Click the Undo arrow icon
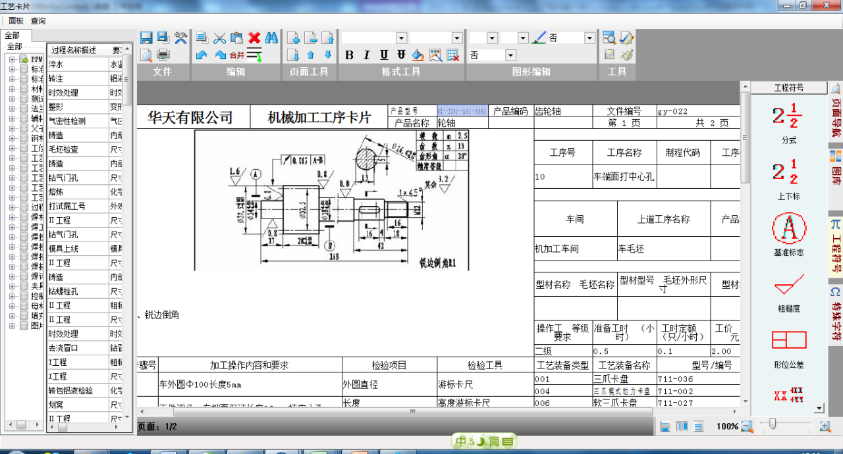 [x=202, y=55]
